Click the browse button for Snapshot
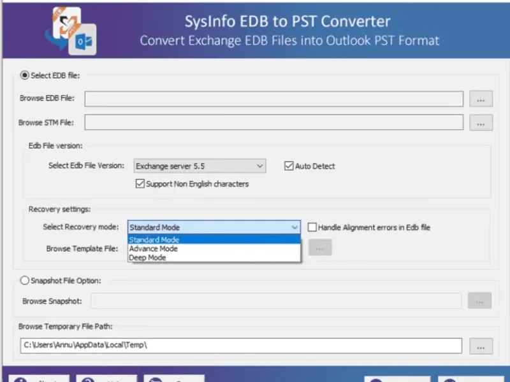Screen dimensions: 510x382 [479, 301]
